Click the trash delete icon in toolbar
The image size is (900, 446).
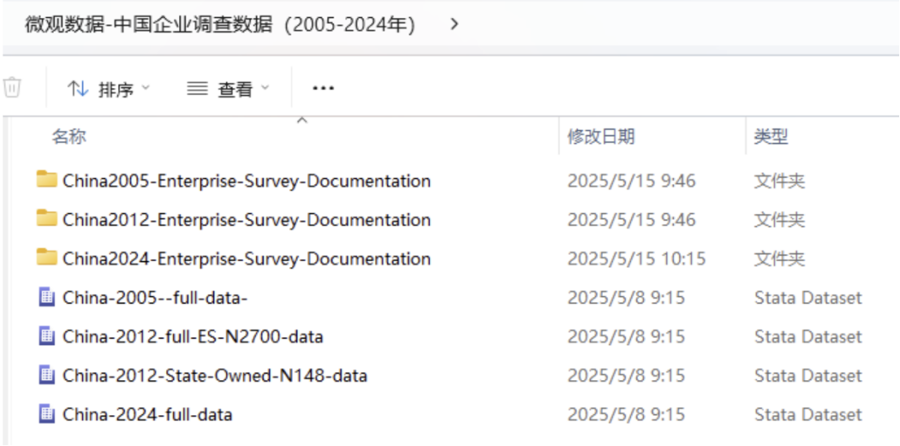click(12, 88)
